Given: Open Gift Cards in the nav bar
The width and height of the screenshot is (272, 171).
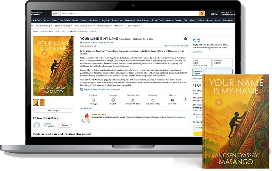Looking at the screenshot, I should [94, 20].
